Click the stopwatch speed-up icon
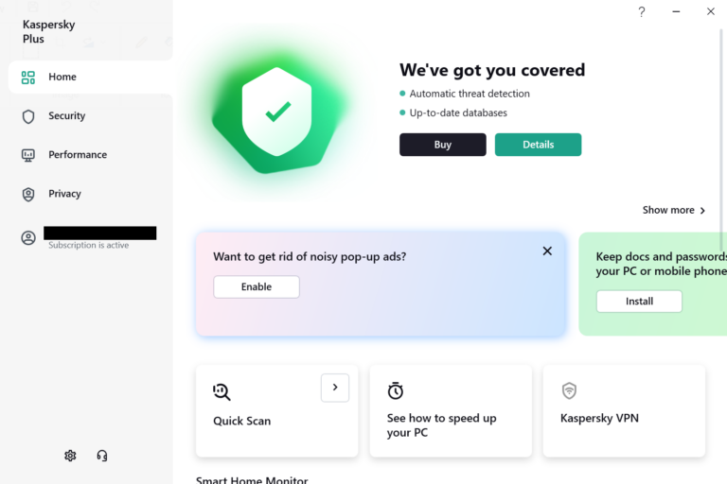The image size is (727, 484). 396,390
